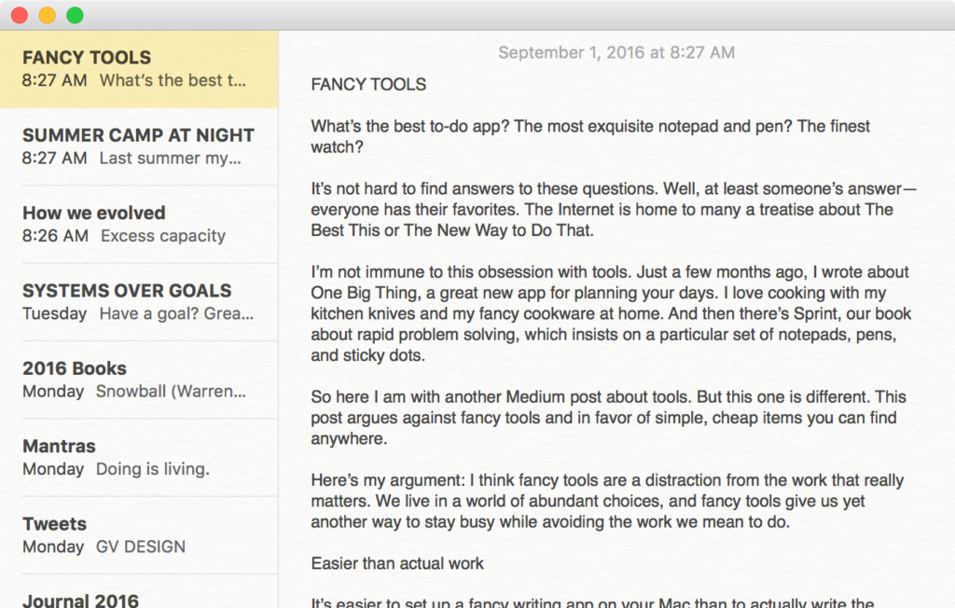Open the SUMMER CAMP AT NIGHT note
This screenshot has width=955, height=608.
pyautogui.click(x=138, y=146)
